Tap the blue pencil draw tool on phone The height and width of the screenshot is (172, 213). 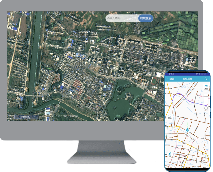tap(170, 155)
